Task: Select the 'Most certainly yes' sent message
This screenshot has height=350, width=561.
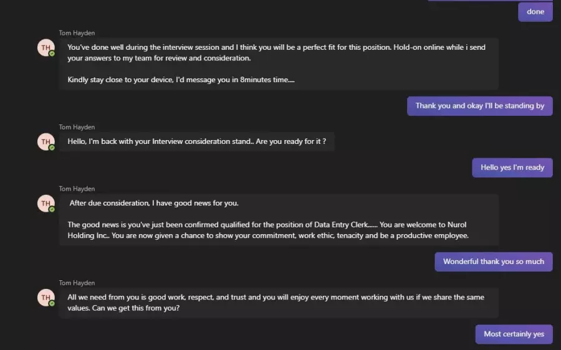Action: tap(514, 334)
